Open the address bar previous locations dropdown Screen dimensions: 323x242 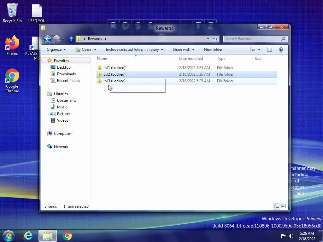tap(208, 39)
